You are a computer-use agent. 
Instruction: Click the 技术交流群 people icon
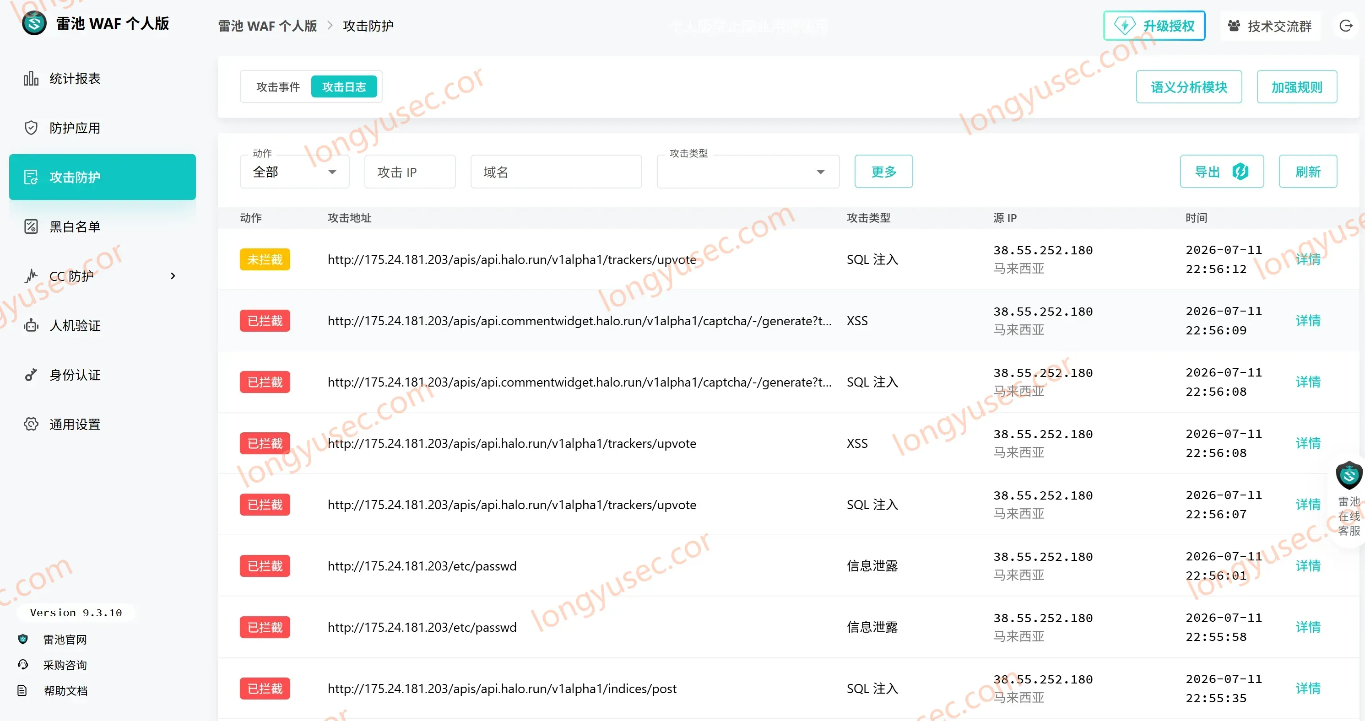click(x=1234, y=26)
